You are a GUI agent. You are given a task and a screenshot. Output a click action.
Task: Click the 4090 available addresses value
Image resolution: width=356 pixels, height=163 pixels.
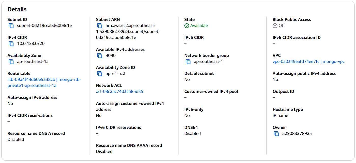click(x=111, y=55)
